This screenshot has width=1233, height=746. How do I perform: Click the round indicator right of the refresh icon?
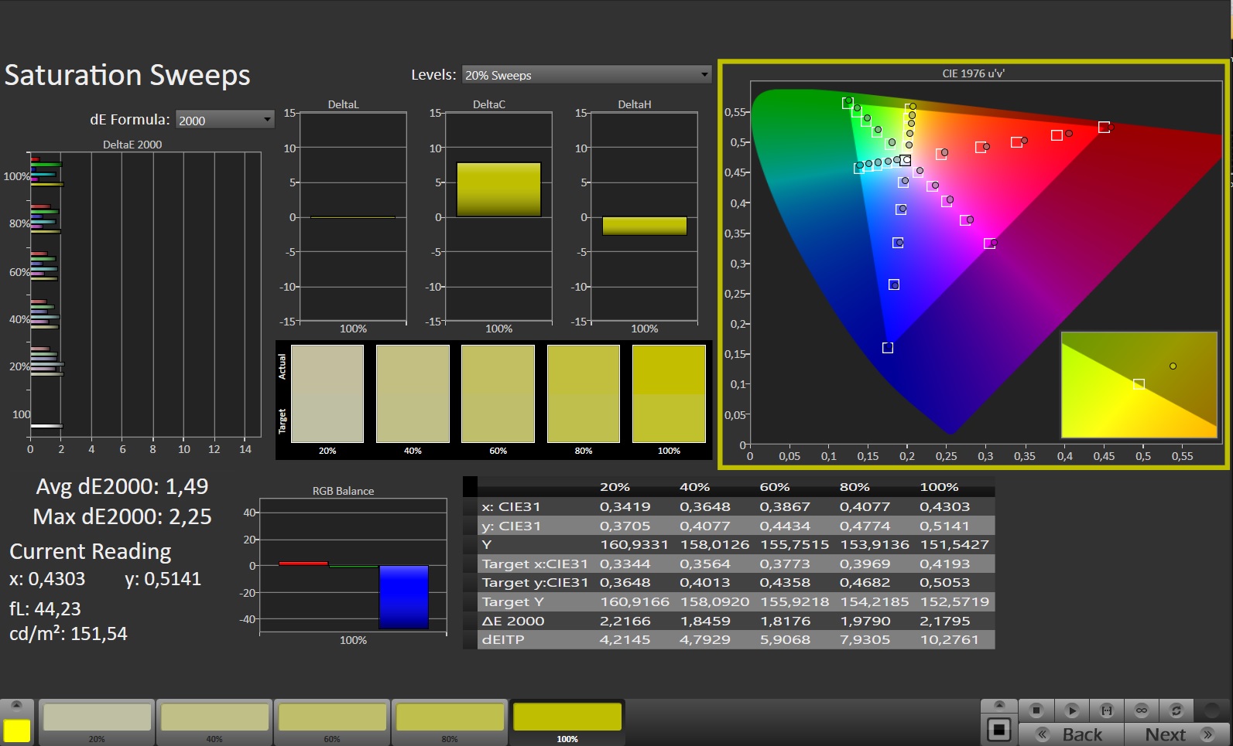click(x=1211, y=710)
